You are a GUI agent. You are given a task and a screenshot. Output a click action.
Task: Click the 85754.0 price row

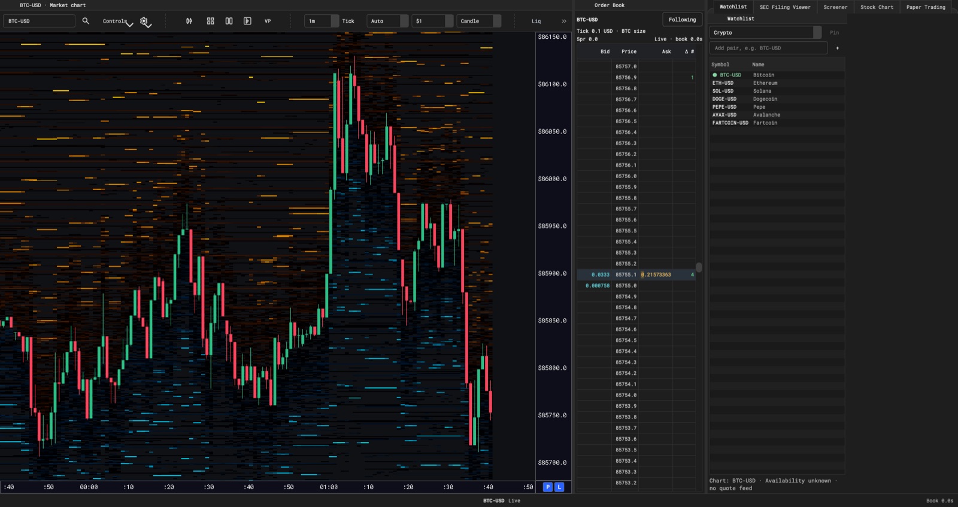[x=636, y=395]
